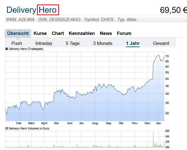Click the Delivery Hero (Tradegate) legend label

click(x=26, y=49)
